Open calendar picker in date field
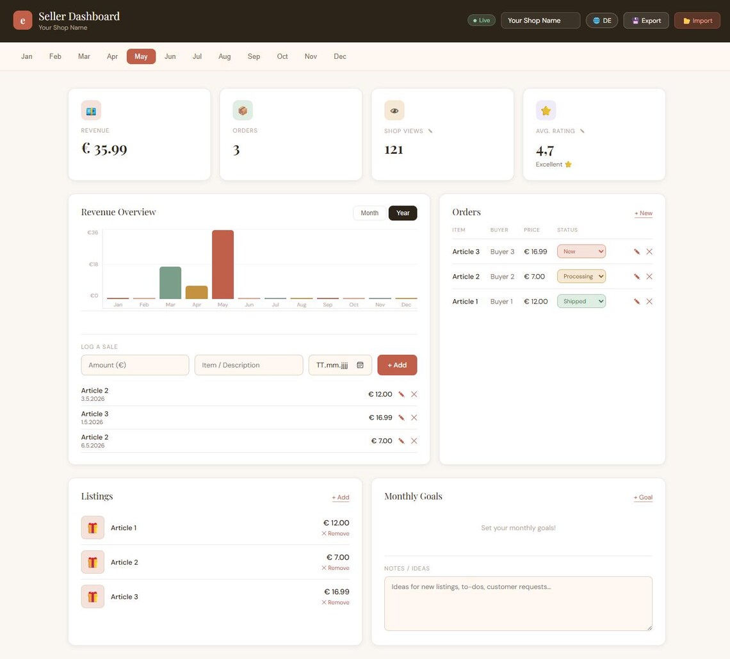The height and width of the screenshot is (659, 730). 360,365
